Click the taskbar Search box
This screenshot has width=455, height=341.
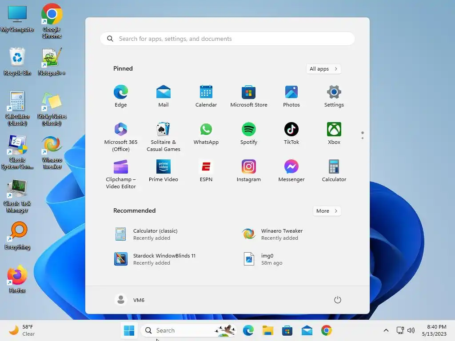[188, 330]
